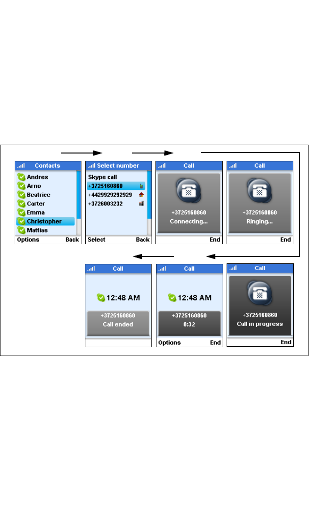Viewport: 309px width, 512px height.
Task: Click Mattias's green status icon
Action: pos(22,230)
